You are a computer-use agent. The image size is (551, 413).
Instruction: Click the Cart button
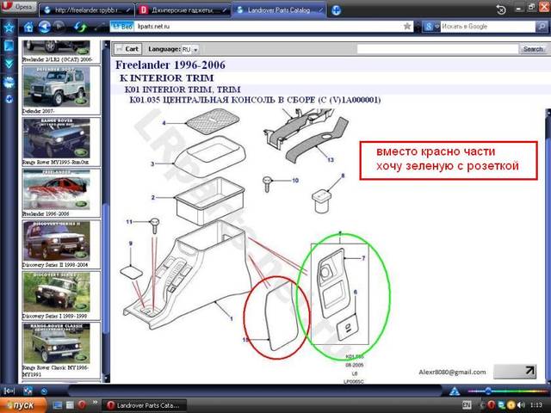[127, 49]
